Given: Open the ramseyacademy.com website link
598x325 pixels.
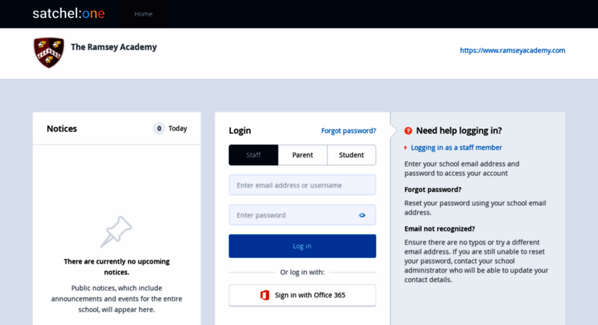Looking at the screenshot, I should point(513,50).
